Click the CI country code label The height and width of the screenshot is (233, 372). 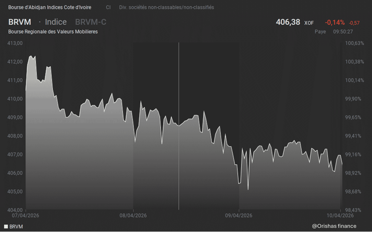[x=108, y=7]
